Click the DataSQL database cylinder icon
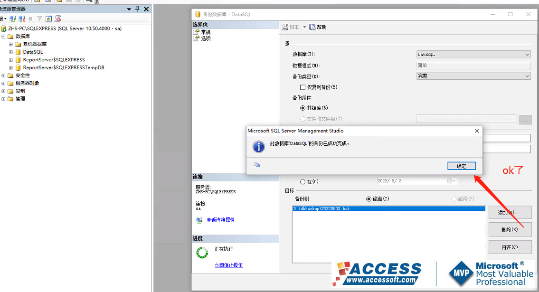 (x=18, y=52)
